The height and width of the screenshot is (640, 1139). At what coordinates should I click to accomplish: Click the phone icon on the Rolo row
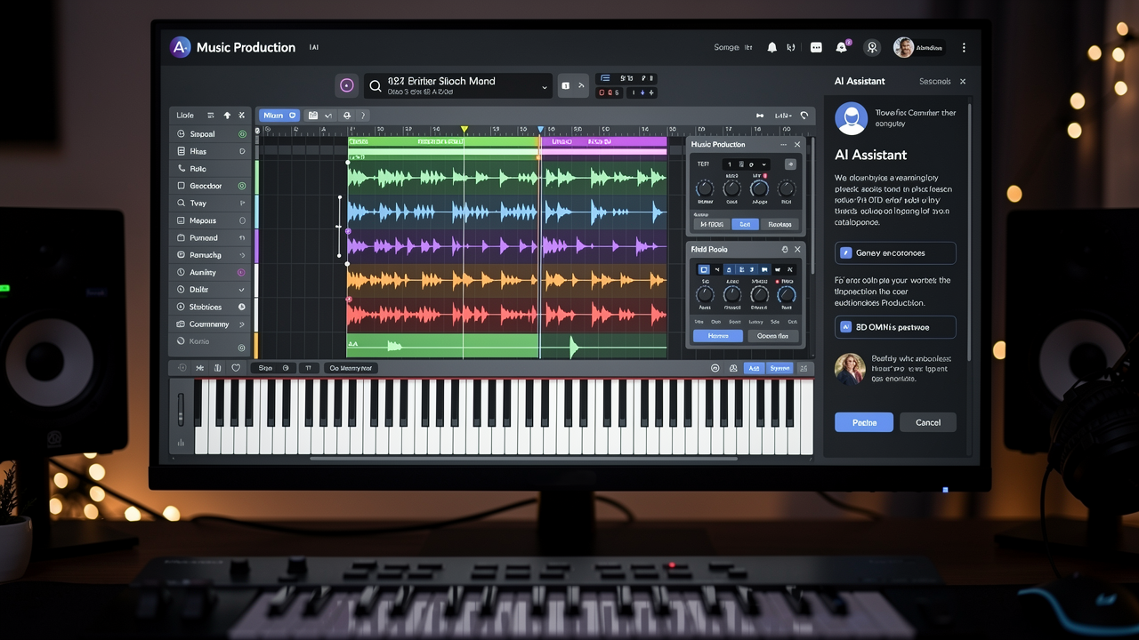(182, 169)
